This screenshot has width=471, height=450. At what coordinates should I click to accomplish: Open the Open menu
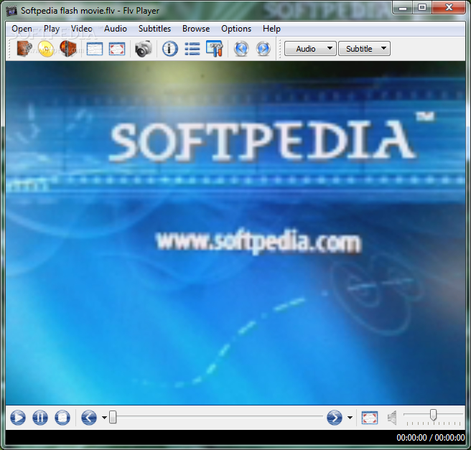[x=22, y=29]
